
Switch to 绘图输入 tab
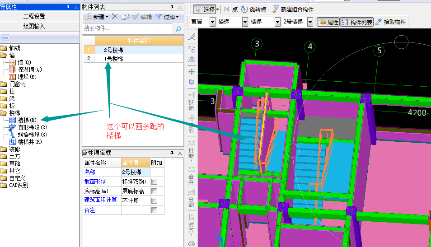34,26
